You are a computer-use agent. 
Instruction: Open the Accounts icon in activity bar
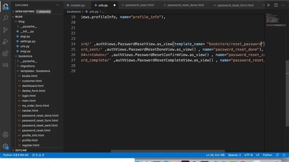(5, 135)
